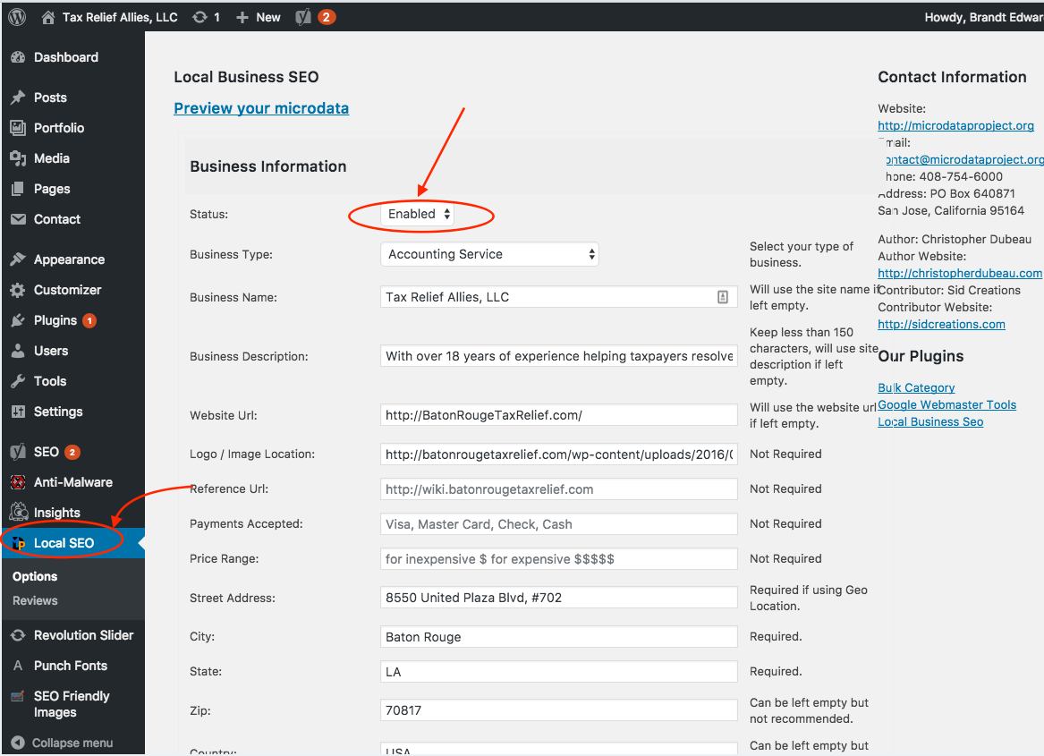The width and height of the screenshot is (1044, 756).
Task: Click the autofill icon in Business Name field
Action: [x=723, y=297]
